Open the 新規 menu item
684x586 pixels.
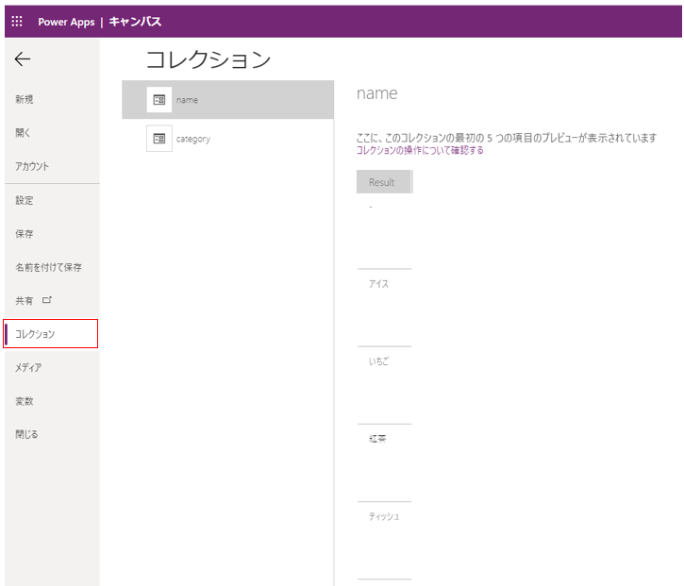tap(25, 99)
